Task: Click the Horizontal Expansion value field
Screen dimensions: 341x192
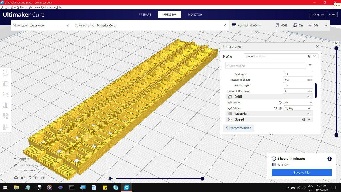Action: (298, 91)
